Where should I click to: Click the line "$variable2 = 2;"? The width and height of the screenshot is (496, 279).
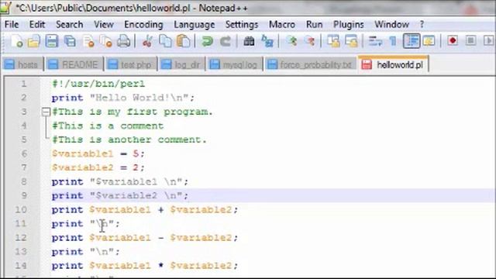[98, 167]
